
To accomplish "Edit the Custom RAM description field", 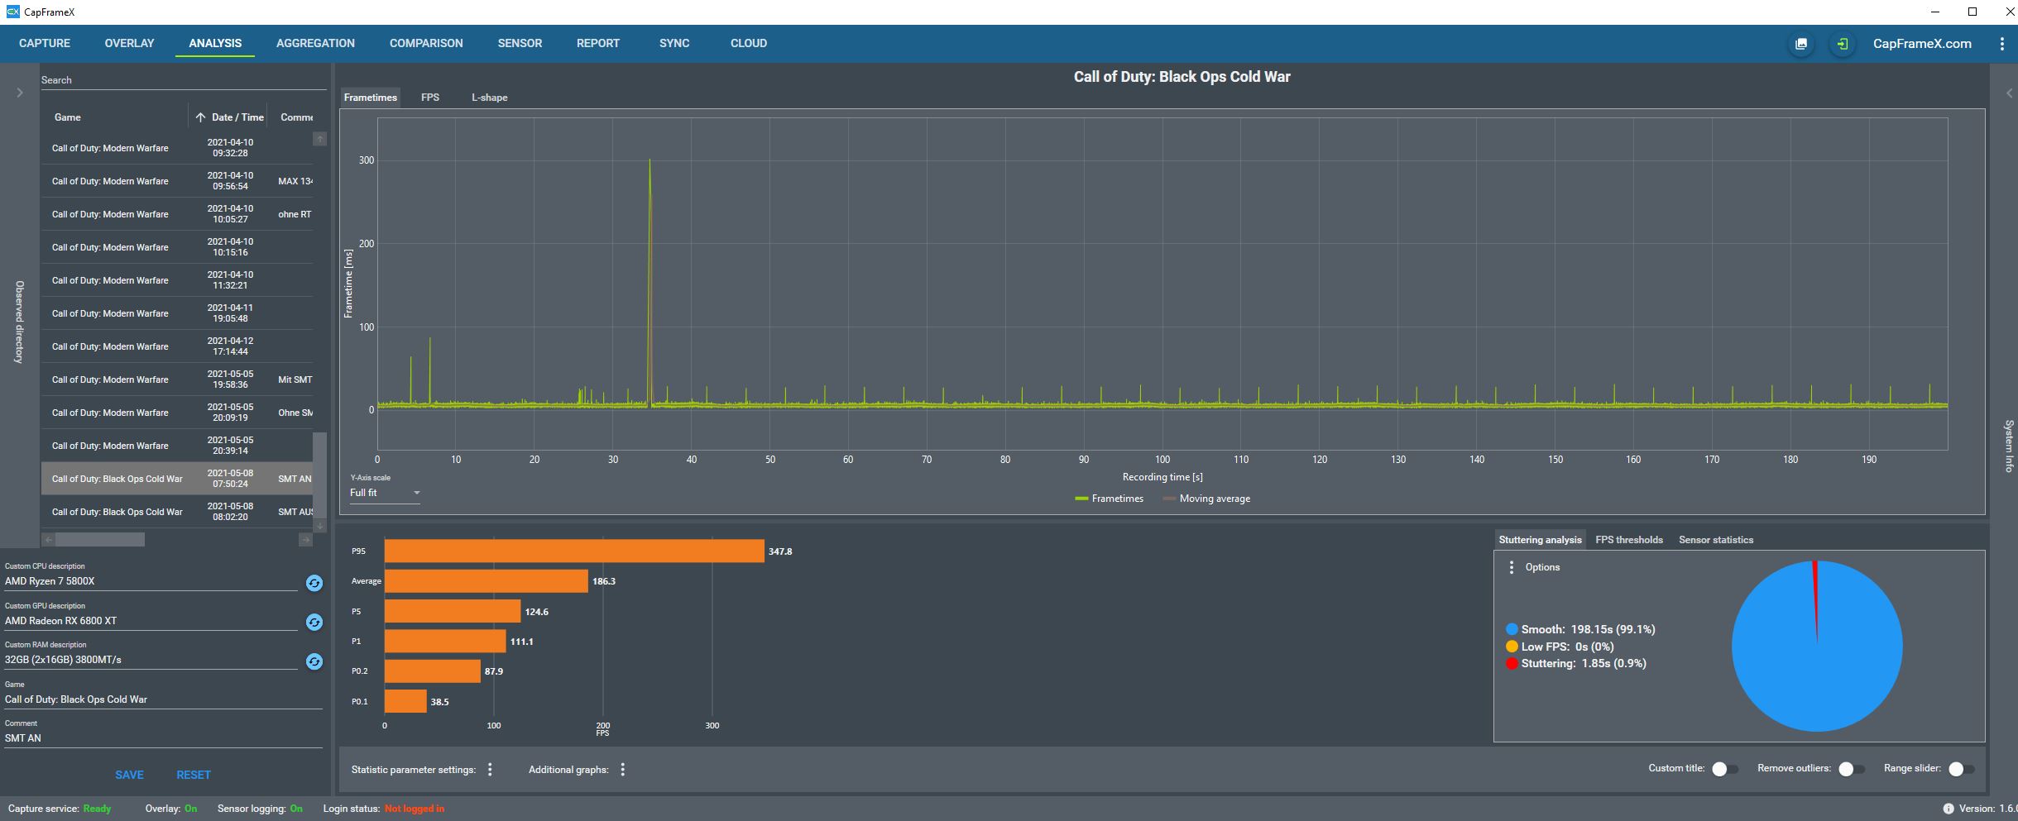I will pos(151,660).
